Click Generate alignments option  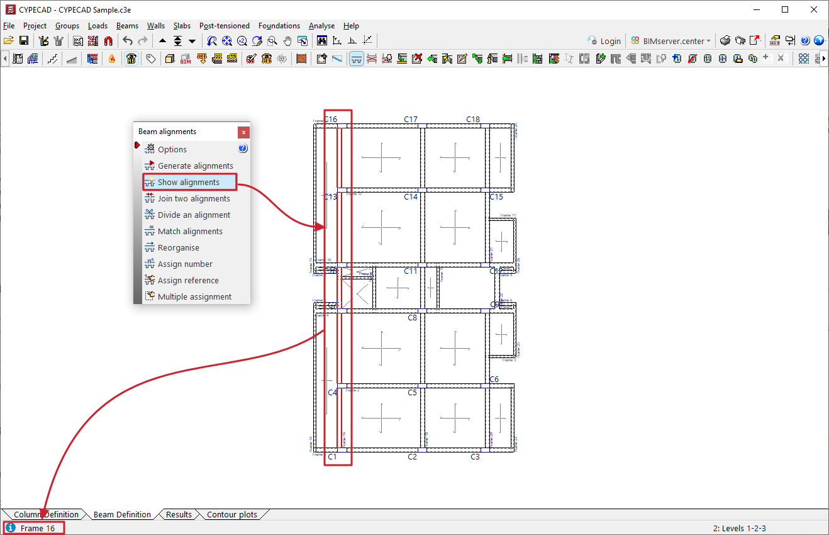click(195, 166)
